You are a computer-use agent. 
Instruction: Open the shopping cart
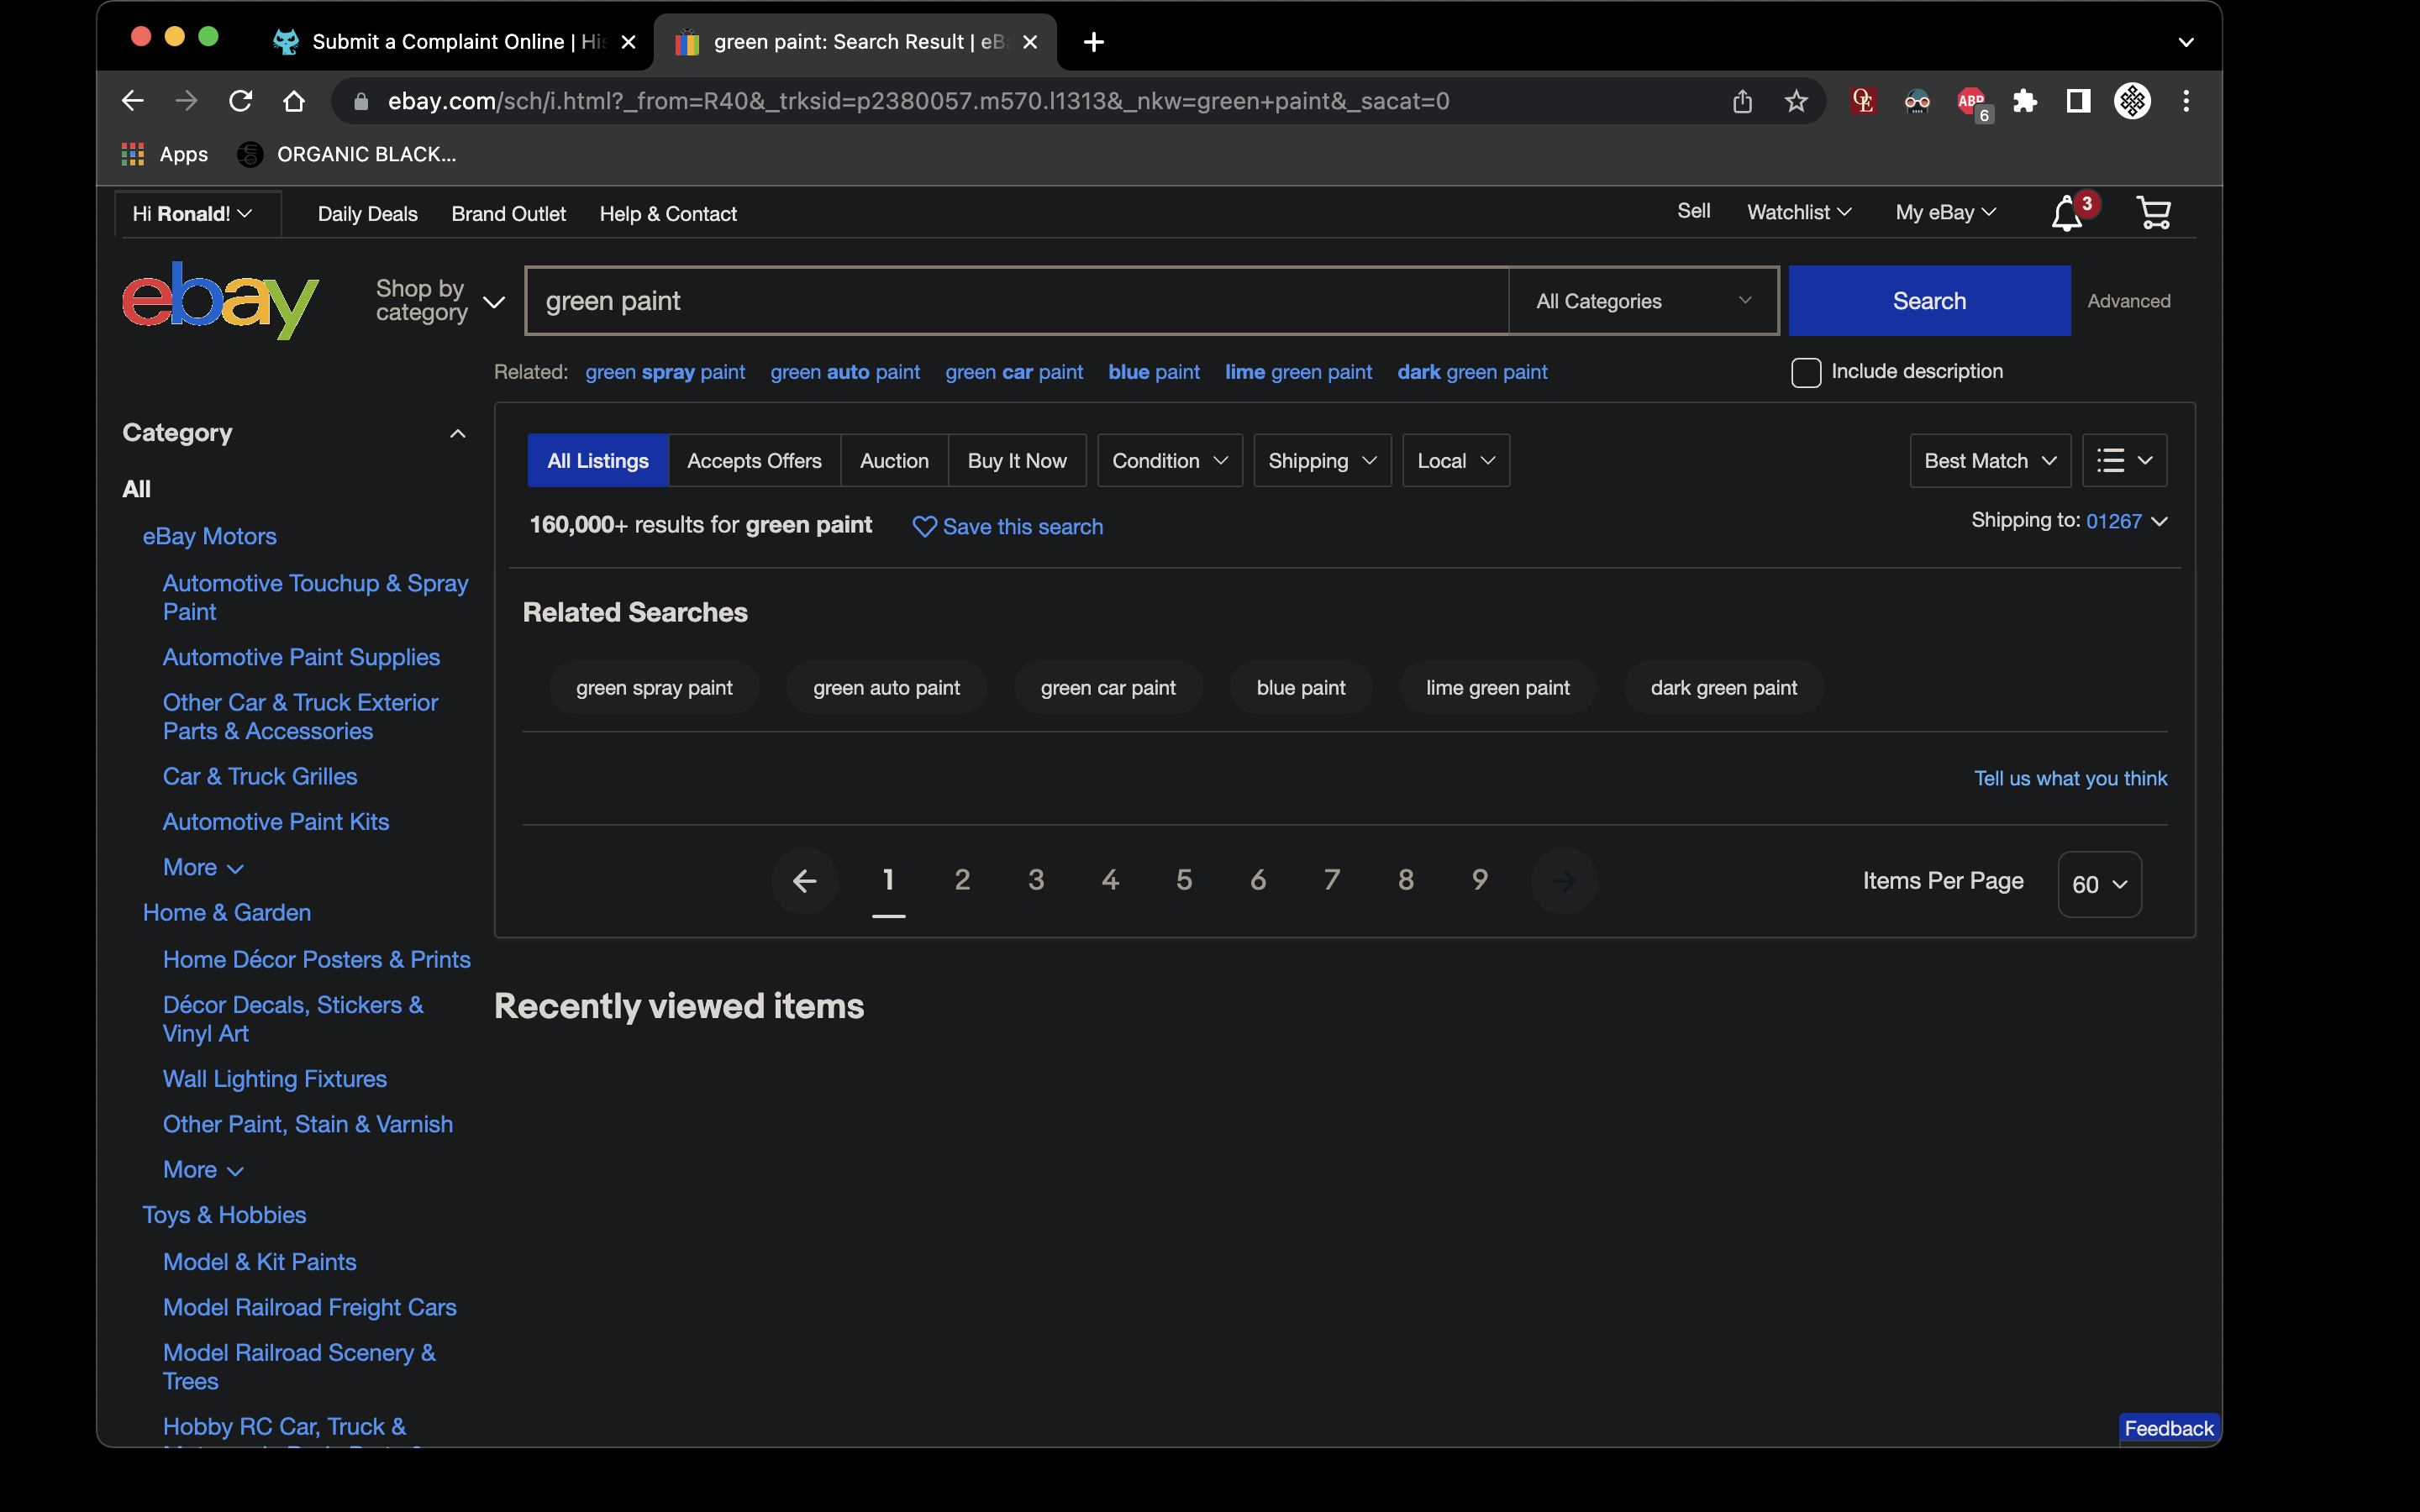click(x=2152, y=213)
